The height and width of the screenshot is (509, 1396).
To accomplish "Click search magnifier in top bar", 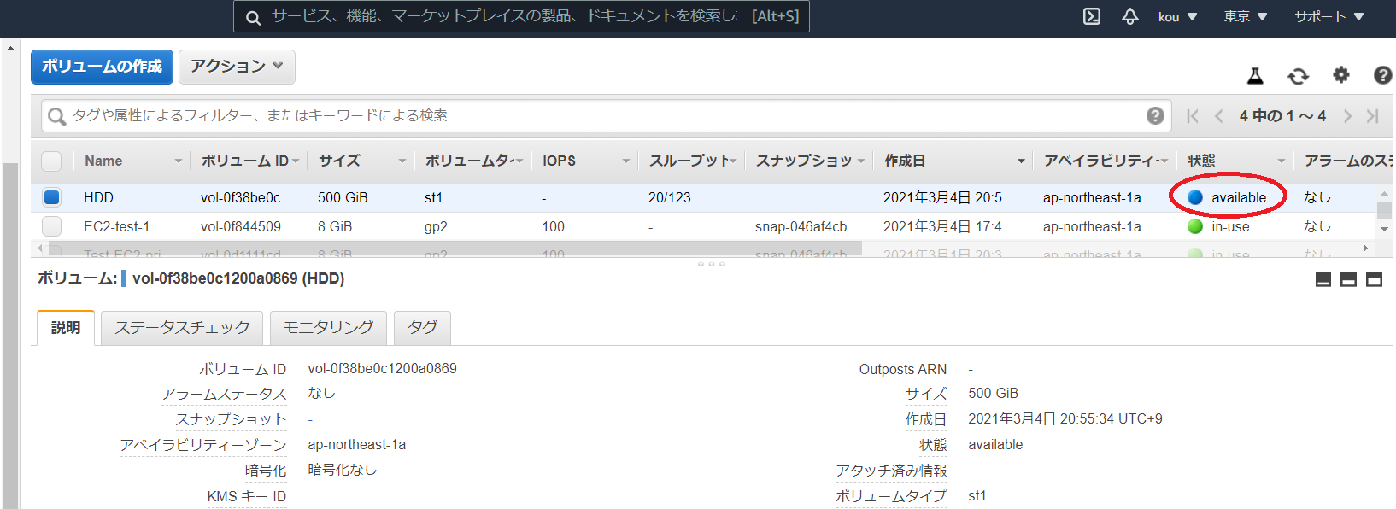I will (x=253, y=17).
